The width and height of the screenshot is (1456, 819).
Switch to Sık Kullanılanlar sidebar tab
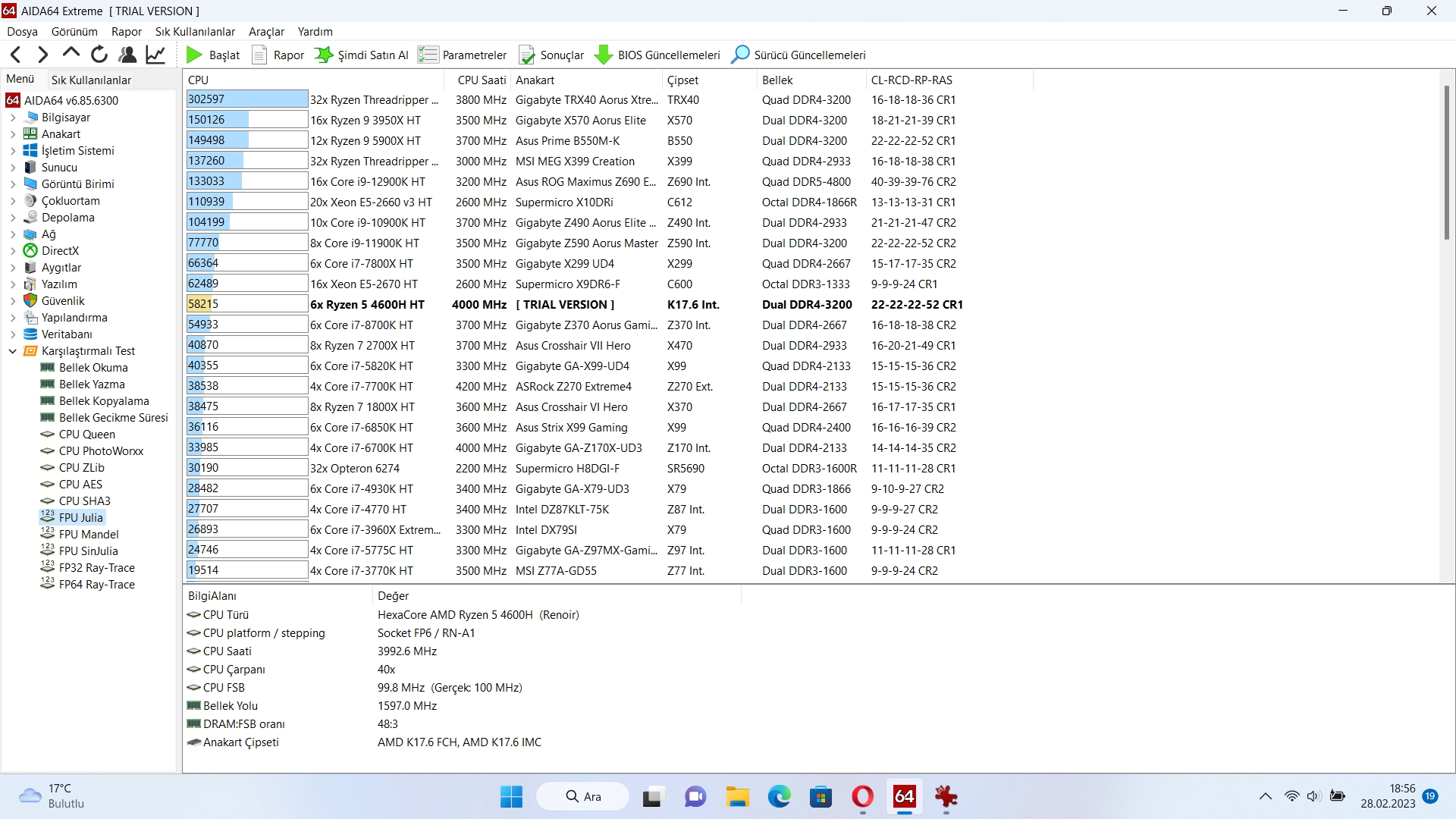[91, 80]
